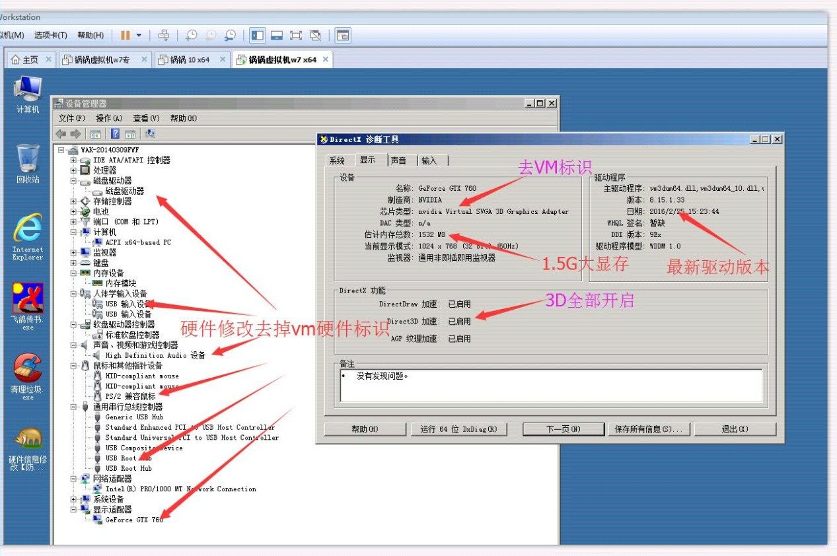
Task: Click the Device Manager back arrow icon
Action: point(61,133)
